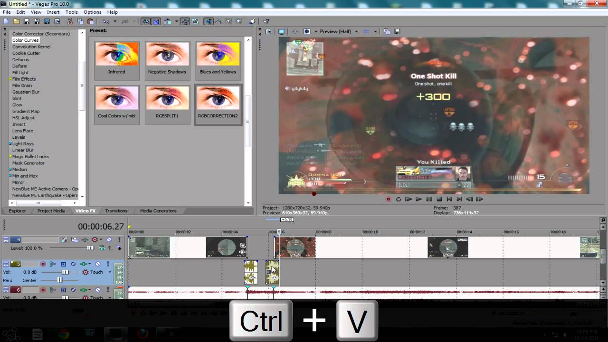Save the project with the floppy disk icon
The width and height of the screenshot is (608, 342).
[x=27, y=21]
